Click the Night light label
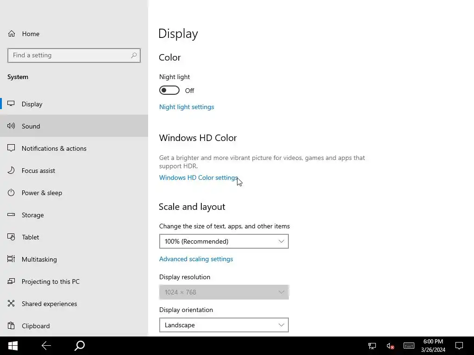474x355 pixels. 175,77
